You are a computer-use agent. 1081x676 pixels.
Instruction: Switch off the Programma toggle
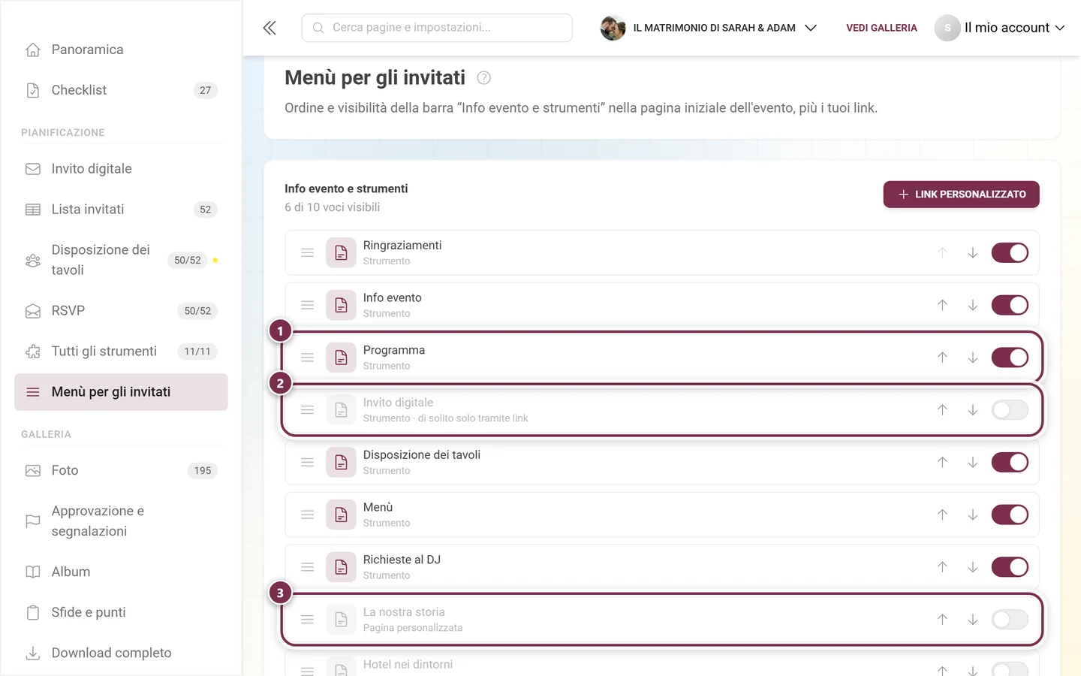[x=1010, y=358]
